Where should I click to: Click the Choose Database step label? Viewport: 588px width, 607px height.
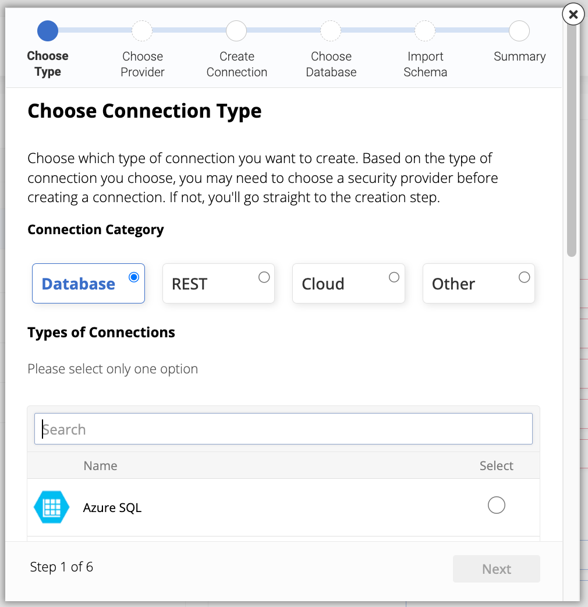tap(331, 64)
